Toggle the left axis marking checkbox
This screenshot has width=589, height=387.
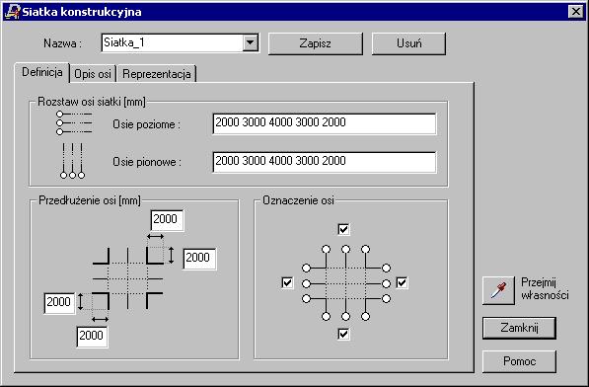click(287, 282)
